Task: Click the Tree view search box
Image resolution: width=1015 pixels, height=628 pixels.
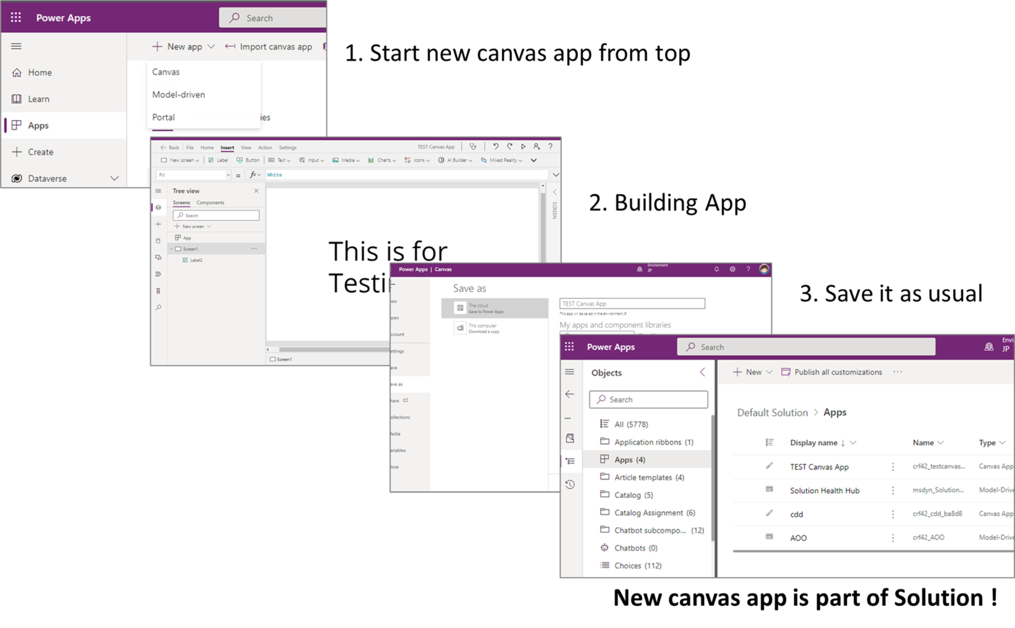Action: [216, 216]
